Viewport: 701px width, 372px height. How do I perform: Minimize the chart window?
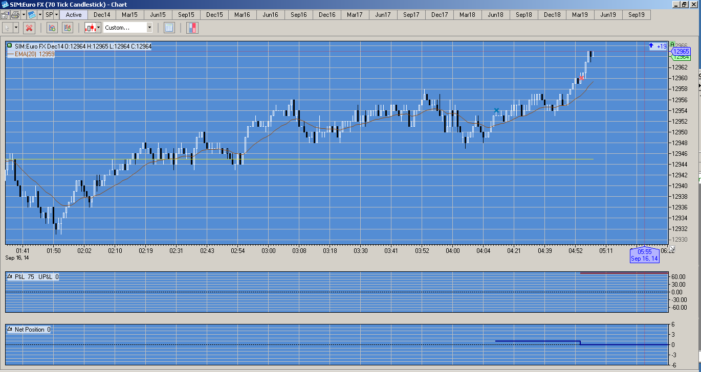675,4
